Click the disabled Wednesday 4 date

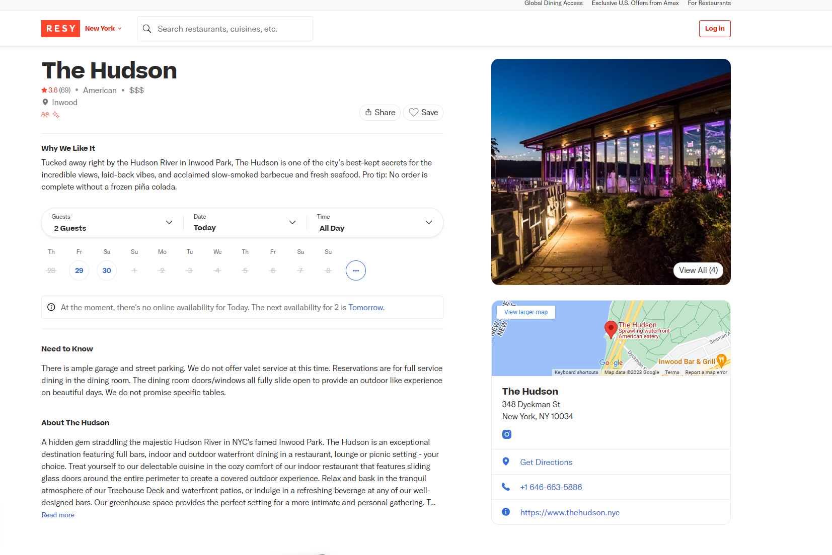click(217, 270)
